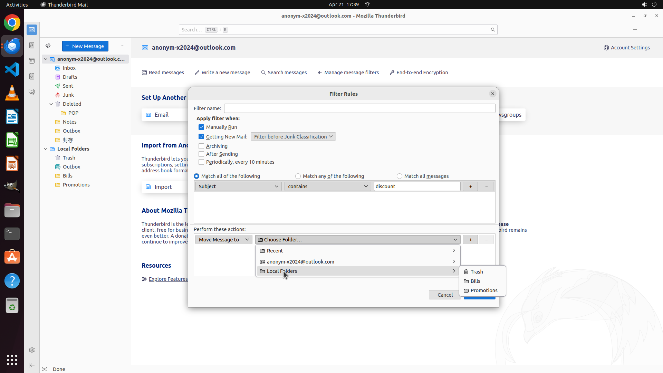
Task: Choose Promotions in the folder submenu
Action: coord(483,290)
